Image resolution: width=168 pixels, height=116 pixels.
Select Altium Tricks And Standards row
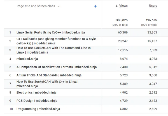pos(49,75)
